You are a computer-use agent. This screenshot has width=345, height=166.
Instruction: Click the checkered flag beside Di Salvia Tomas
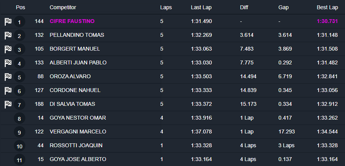8,105
